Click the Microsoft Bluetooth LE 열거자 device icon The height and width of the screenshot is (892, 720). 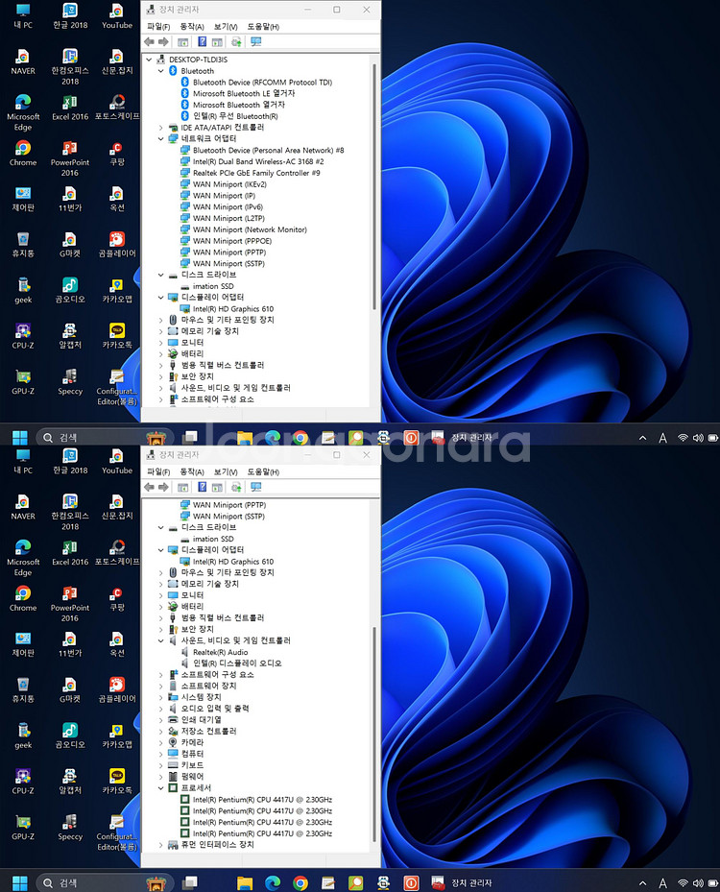pyautogui.click(x=185, y=93)
